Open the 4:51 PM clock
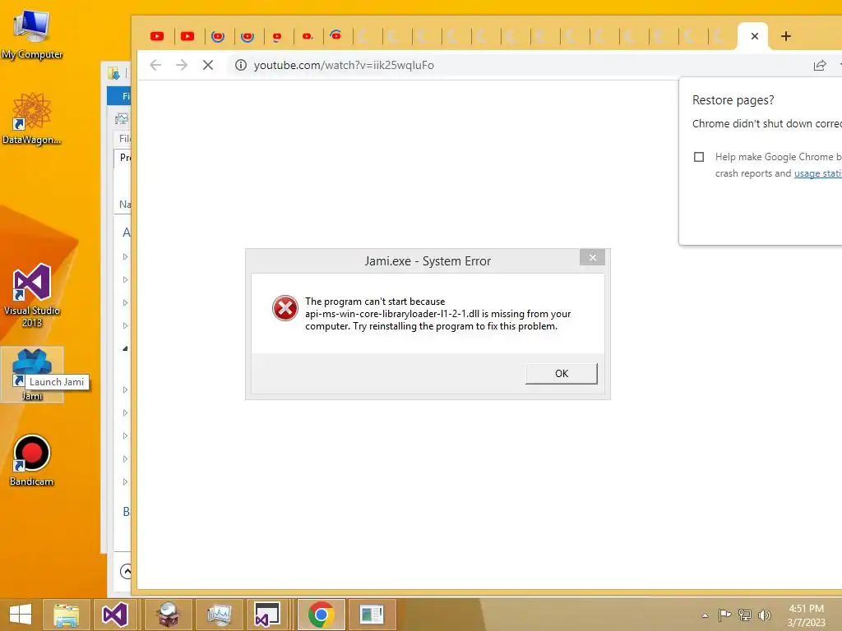This screenshot has height=631, width=842. point(806,615)
